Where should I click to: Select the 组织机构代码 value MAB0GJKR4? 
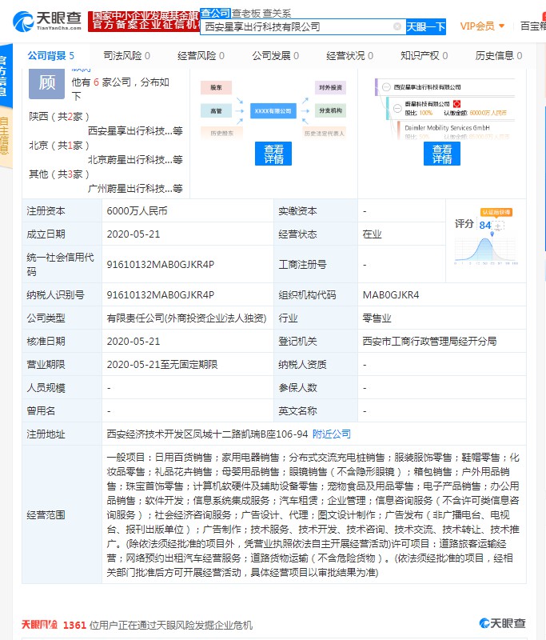point(391,294)
